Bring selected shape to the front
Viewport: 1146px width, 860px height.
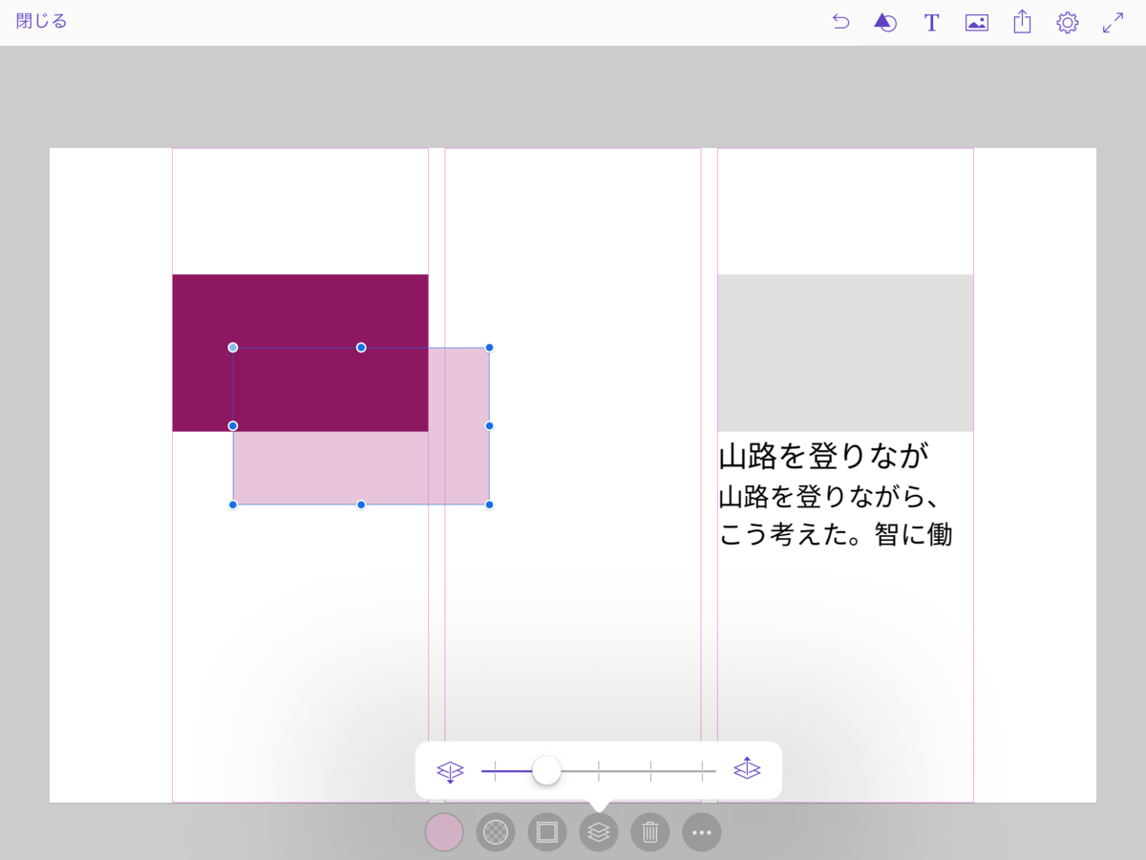748,770
